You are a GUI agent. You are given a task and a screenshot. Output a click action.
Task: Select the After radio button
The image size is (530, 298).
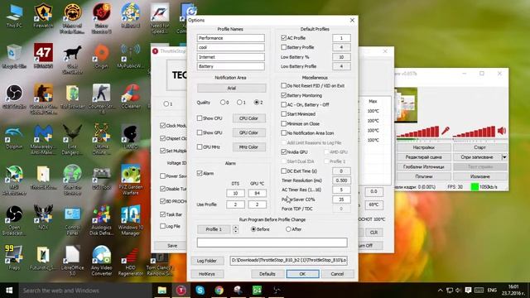click(288, 229)
